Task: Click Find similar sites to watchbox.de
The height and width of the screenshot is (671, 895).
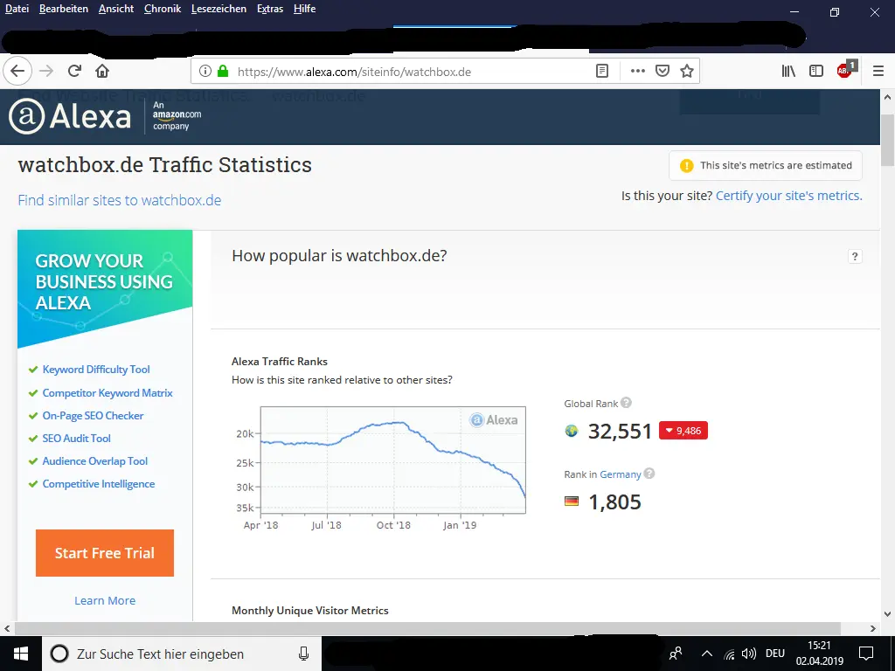Action: click(119, 200)
